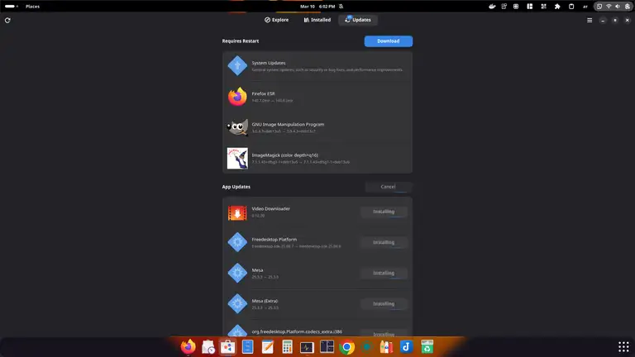The height and width of the screenshot is (357, 635).
Task: Click the blue Download button
Action: click(x=388, y=41)
